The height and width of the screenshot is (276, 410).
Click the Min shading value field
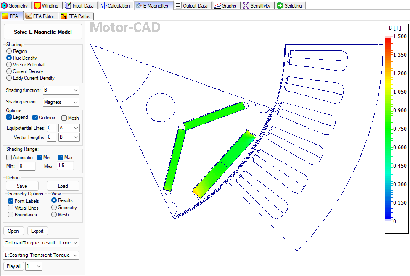[27, 166]
